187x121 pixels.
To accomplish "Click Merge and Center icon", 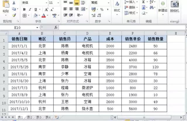I will coord(83,9).
